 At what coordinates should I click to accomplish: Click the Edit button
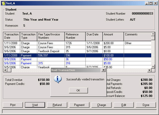coord(124,105)
